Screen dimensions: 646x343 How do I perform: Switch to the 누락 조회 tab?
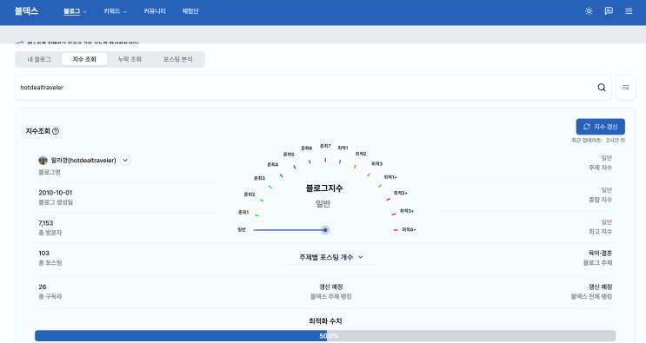pos(130,59)
